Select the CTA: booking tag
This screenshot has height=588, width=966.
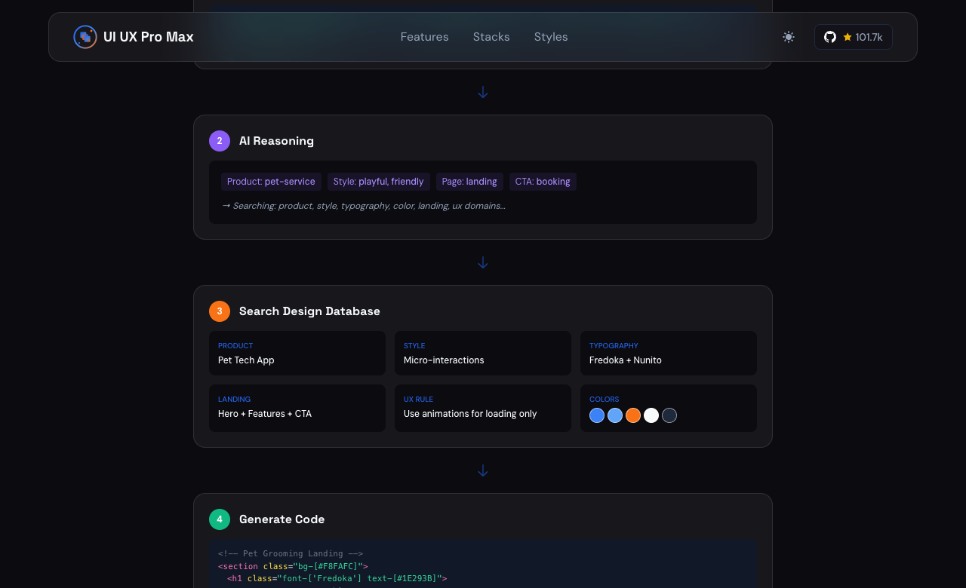pyautogui.click(x=543, y=182)
